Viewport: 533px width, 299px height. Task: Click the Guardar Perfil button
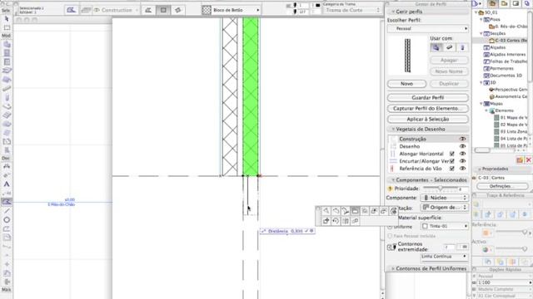point(427,98)
